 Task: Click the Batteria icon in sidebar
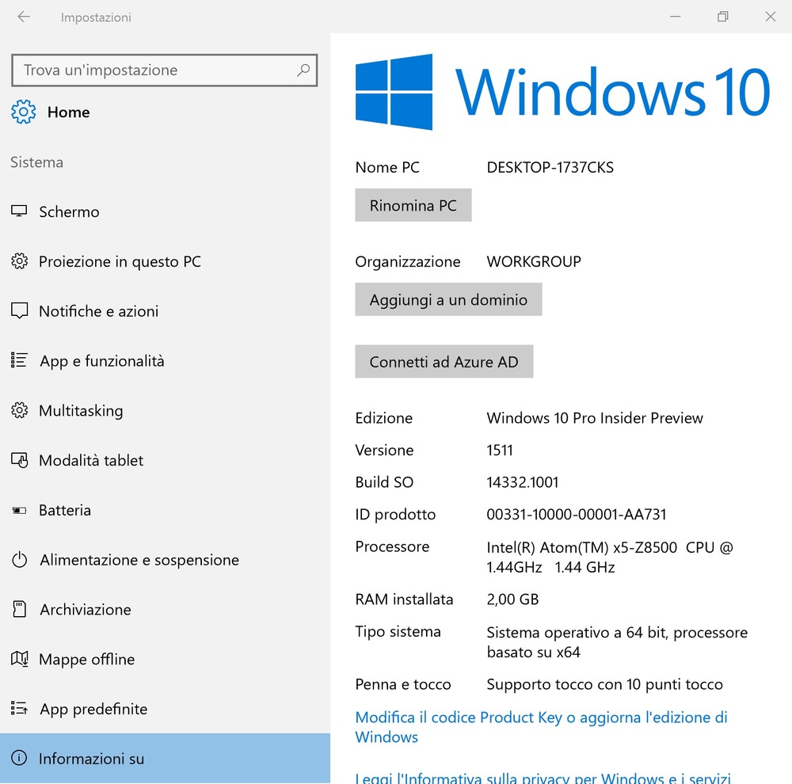pos(19,511)
